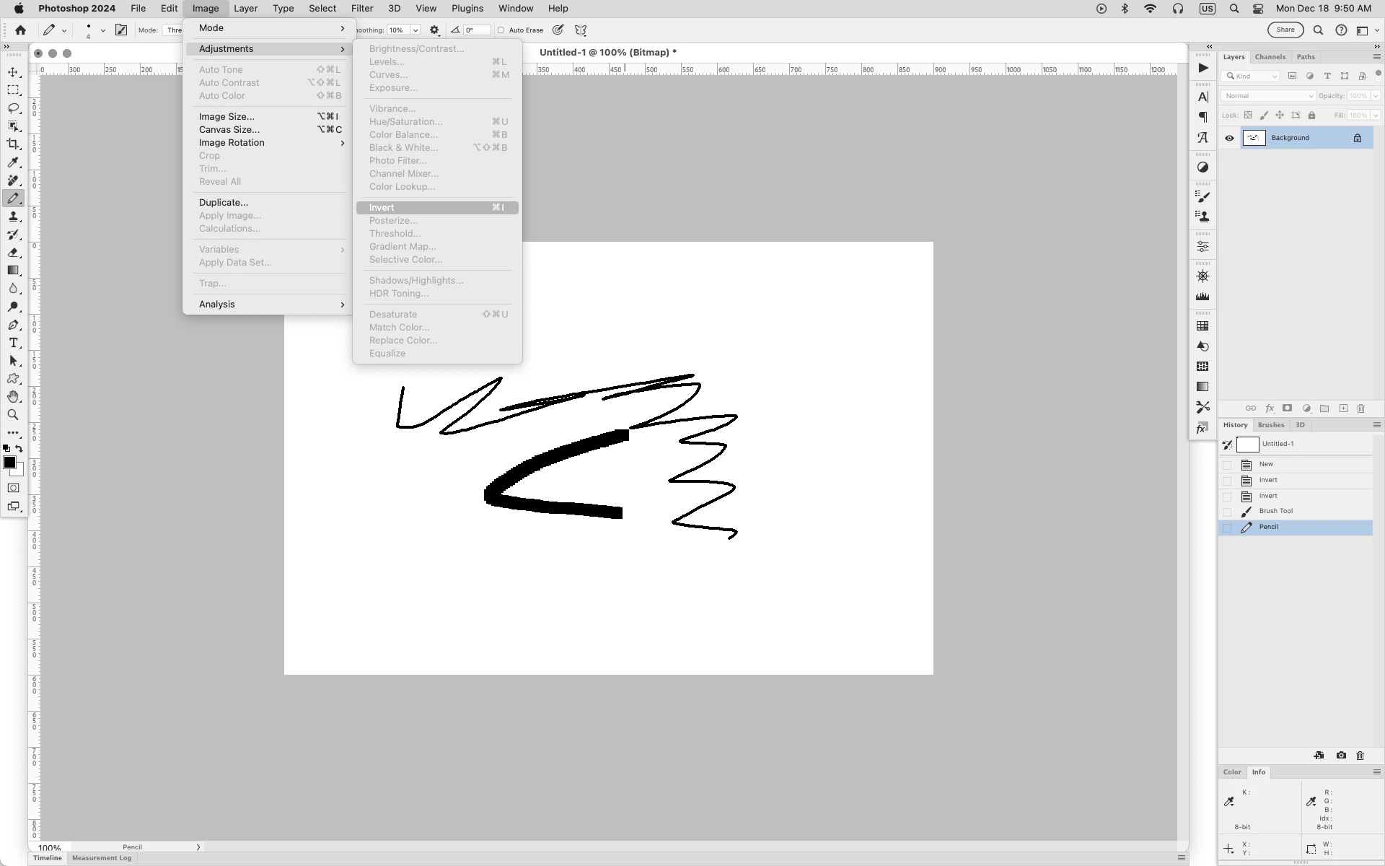Click the Eyedropper tool

click(13, 162)
